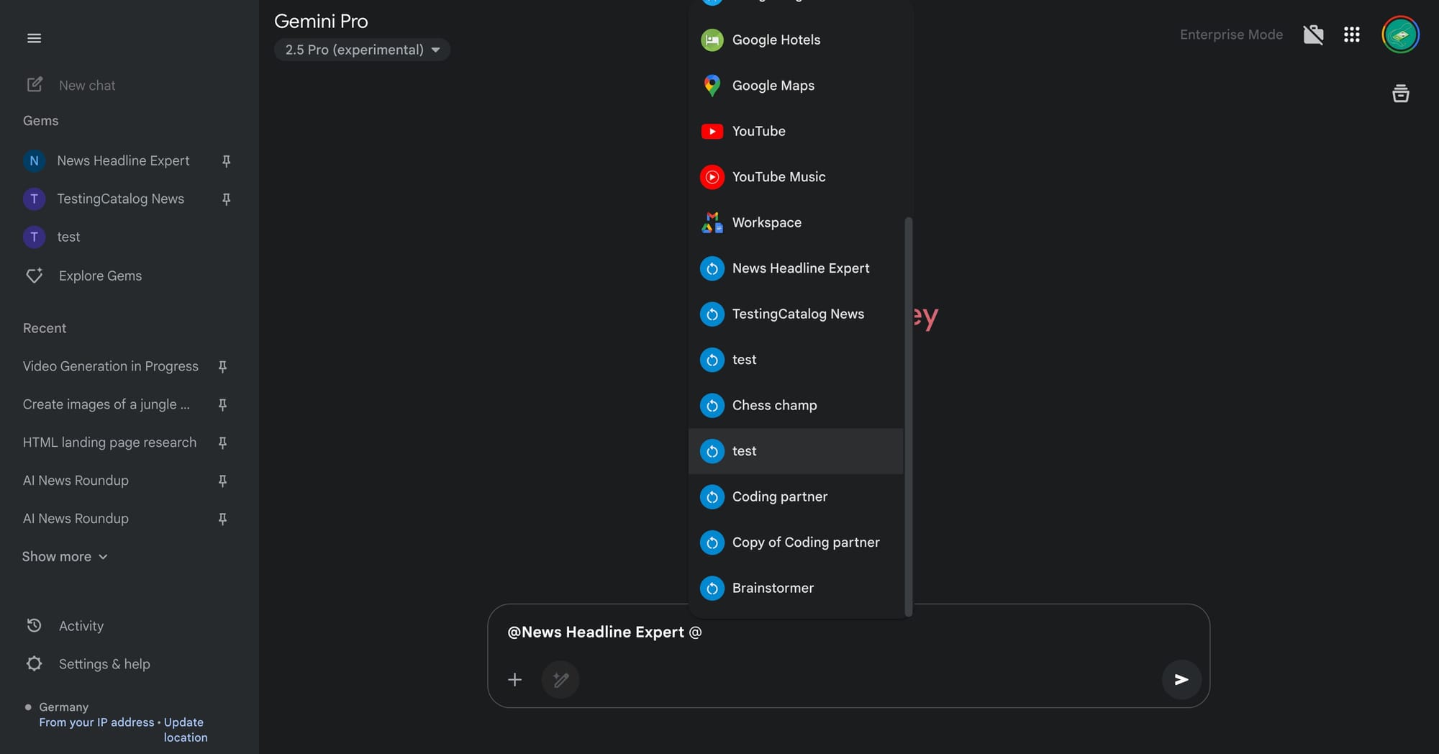
Task: Select Copy of Coding partner in the list
Action: 796,542
